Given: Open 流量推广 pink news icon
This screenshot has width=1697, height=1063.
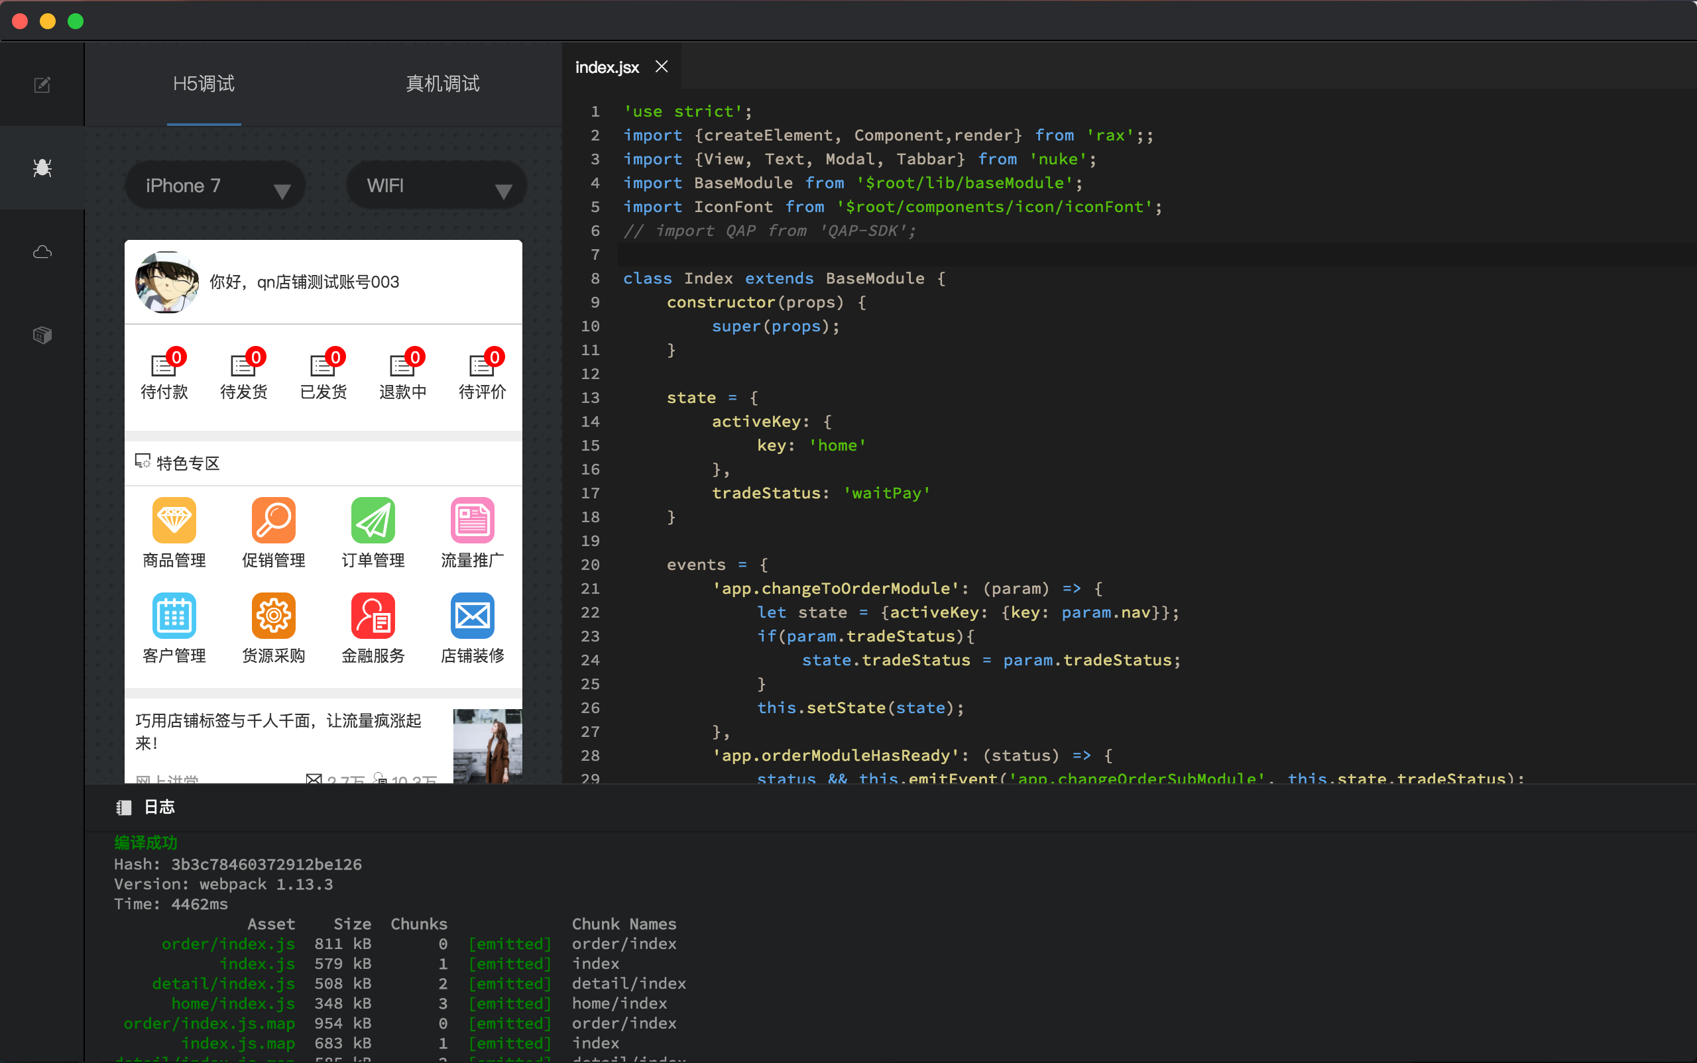Looking at the screenshot, I should 472,521.
